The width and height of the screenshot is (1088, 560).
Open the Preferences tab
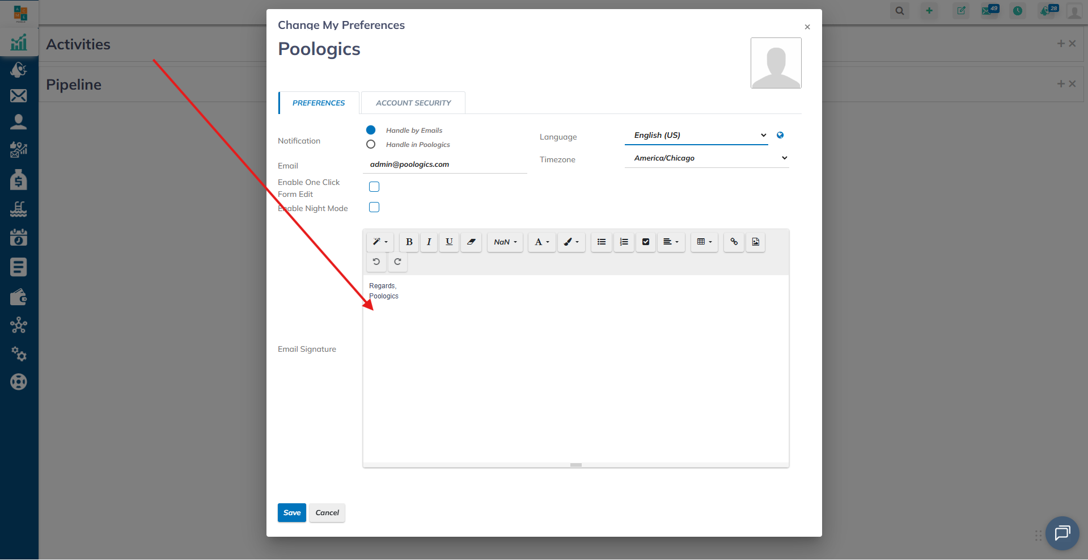point(319,103)
